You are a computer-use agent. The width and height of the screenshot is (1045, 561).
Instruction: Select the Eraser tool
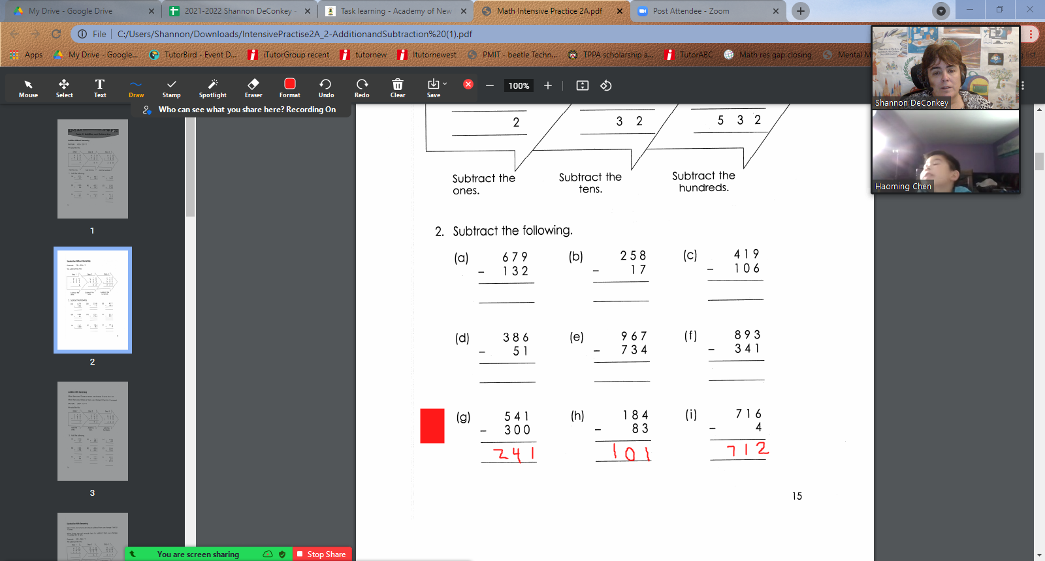pos(253,88)
